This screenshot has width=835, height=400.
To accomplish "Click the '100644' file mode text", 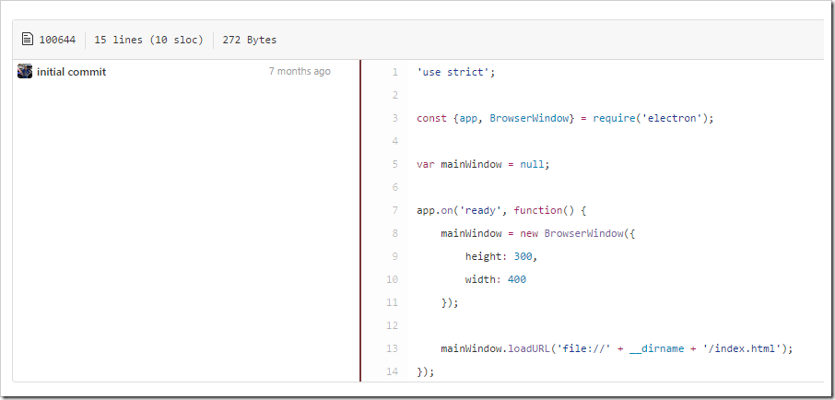I will (x=57, y=40).
